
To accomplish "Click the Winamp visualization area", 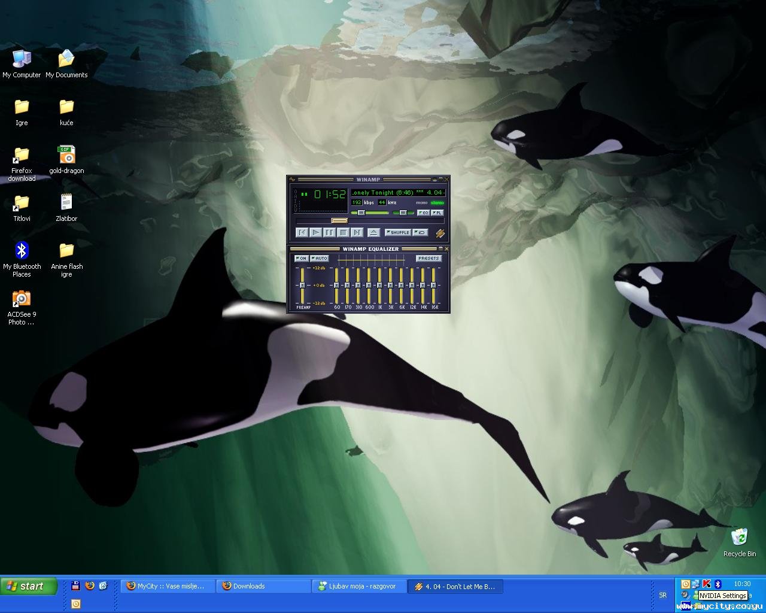I will click(x=323, y=207).
